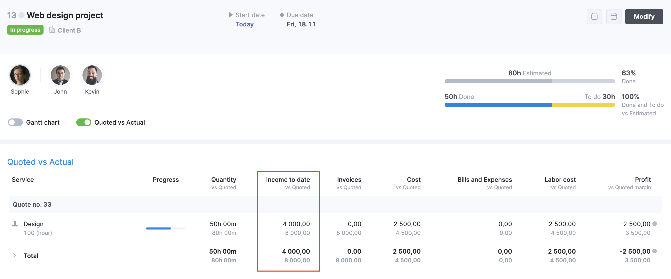Viewport: 671px width, 279px height.
Task: Click John's avatar photo
Action: pyautogui.click(x=60, y=75)
